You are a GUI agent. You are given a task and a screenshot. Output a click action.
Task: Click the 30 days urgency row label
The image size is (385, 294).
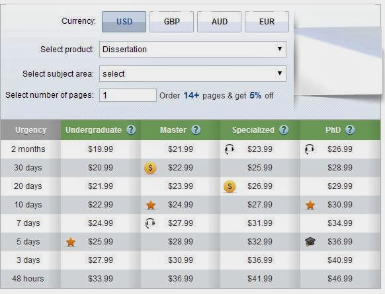coord(28,168)
